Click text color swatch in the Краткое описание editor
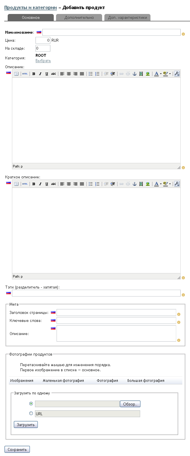 (x=156, y=184)
